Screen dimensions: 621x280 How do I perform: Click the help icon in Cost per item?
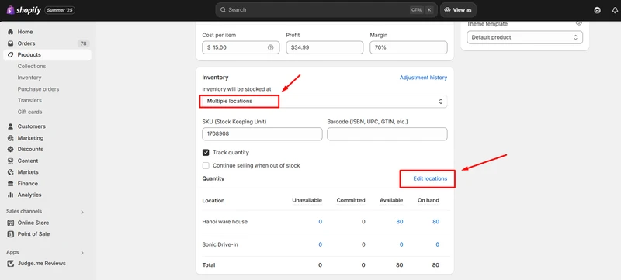[x=270, y=47]
